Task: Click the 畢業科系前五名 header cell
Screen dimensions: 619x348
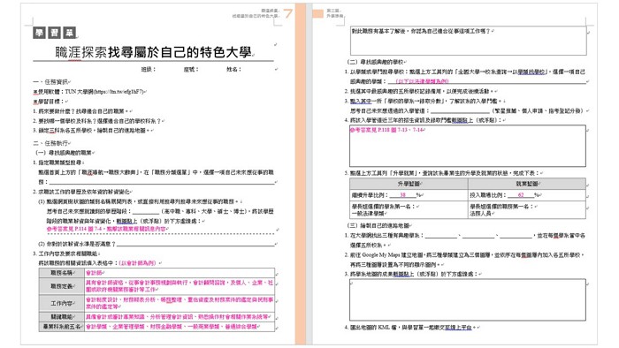Action: tap(62, 327)
